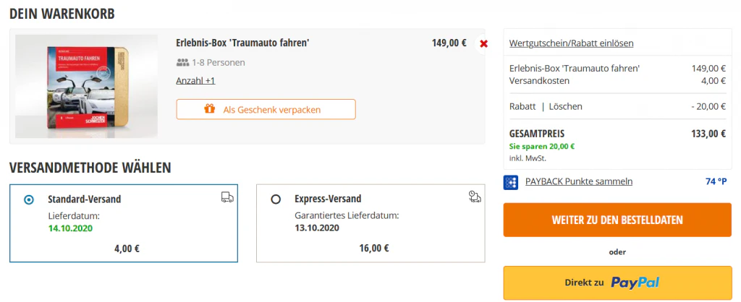Open the Erlebnis-Box 'Traumauto fahren' title

pyautogui.click(x=242, y=43)
